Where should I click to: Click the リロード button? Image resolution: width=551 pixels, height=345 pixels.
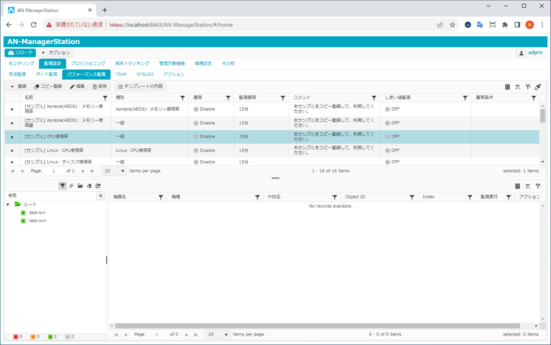[x=21, y=53]
